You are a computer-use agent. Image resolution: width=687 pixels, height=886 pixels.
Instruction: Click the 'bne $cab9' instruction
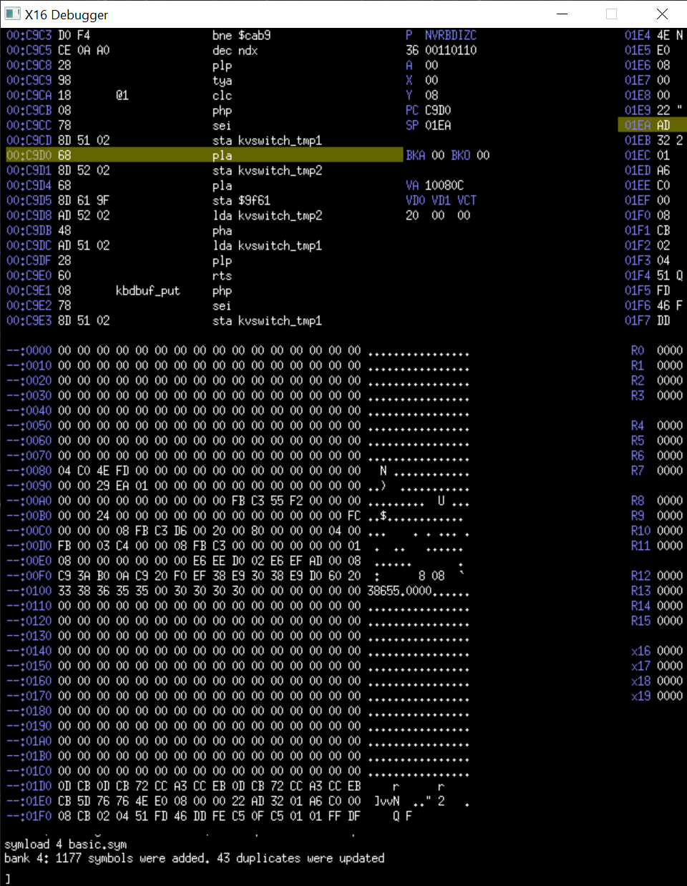(x=241, y=35)
